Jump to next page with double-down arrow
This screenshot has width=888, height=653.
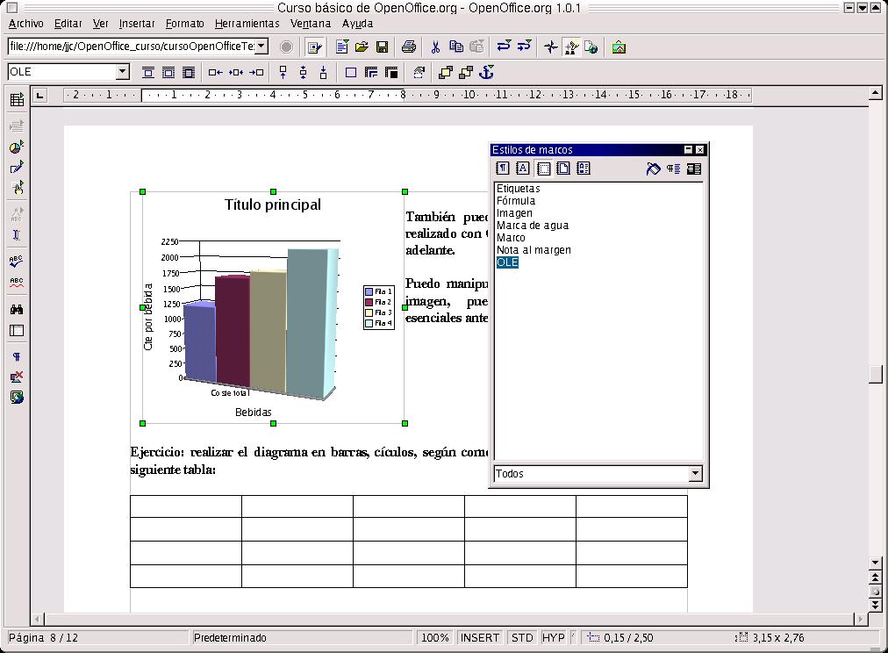coord(876,606)
